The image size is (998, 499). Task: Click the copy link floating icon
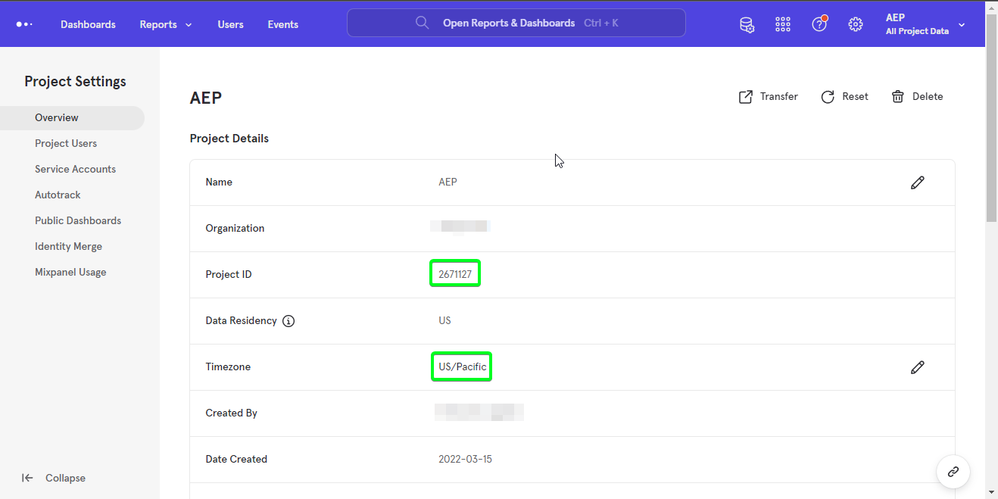click(953, 472)
